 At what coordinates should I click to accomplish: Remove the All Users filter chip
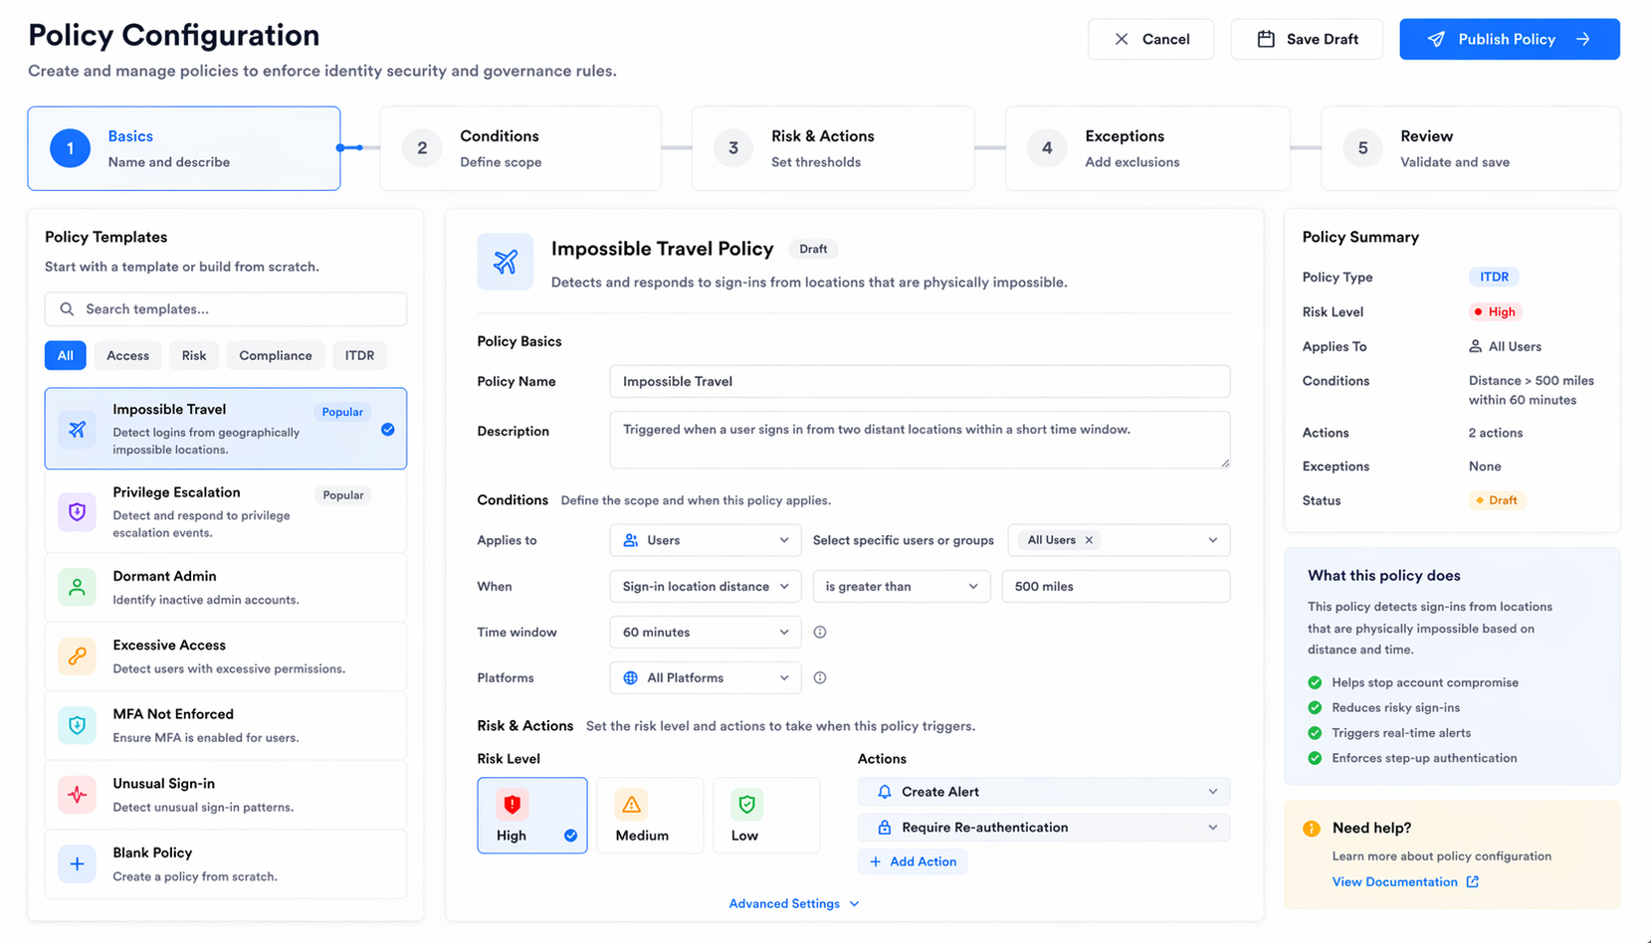click(x=1089, y=539)
